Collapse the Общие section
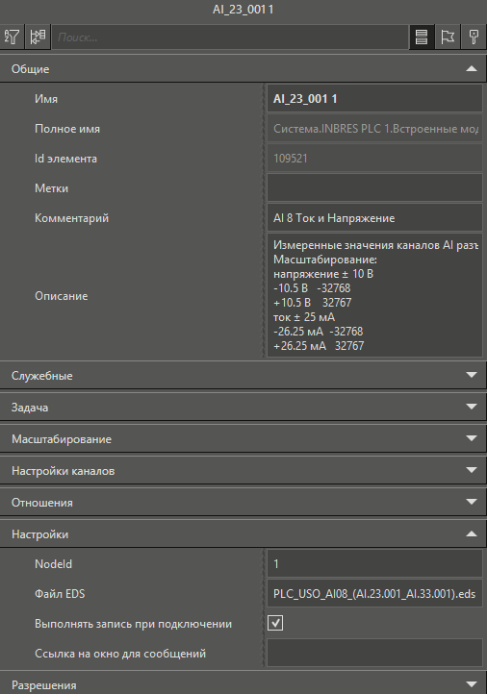Viewport: 487px width, 694px height. [243, 68]
